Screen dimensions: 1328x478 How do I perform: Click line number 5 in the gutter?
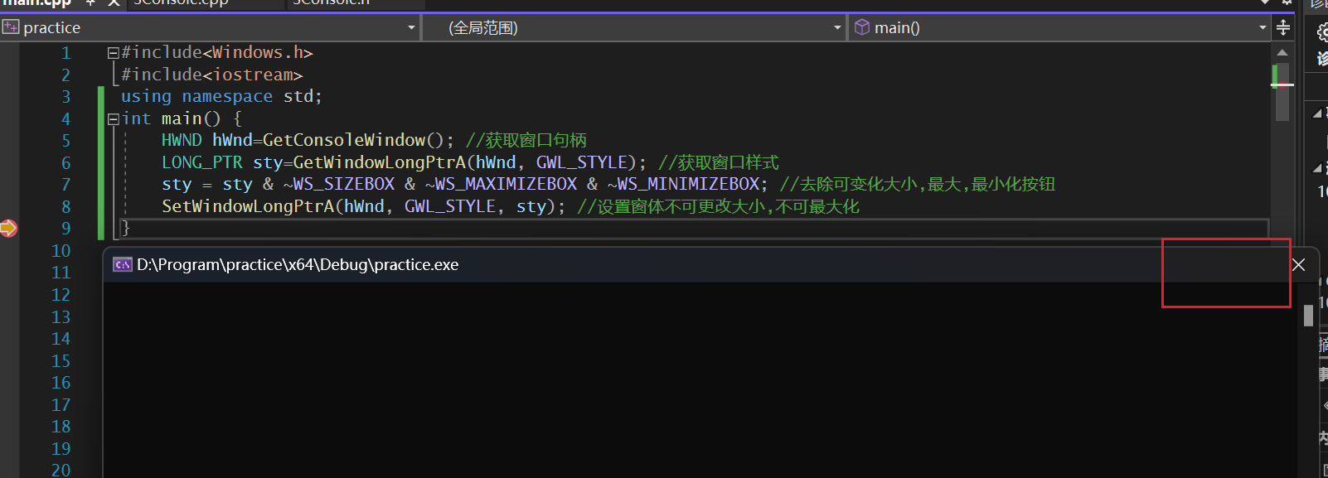click(x=65, y=141)
